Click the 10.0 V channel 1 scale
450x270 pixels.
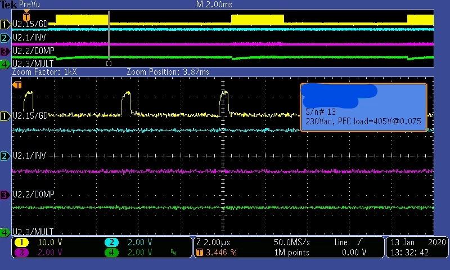(x=50, y=242)
